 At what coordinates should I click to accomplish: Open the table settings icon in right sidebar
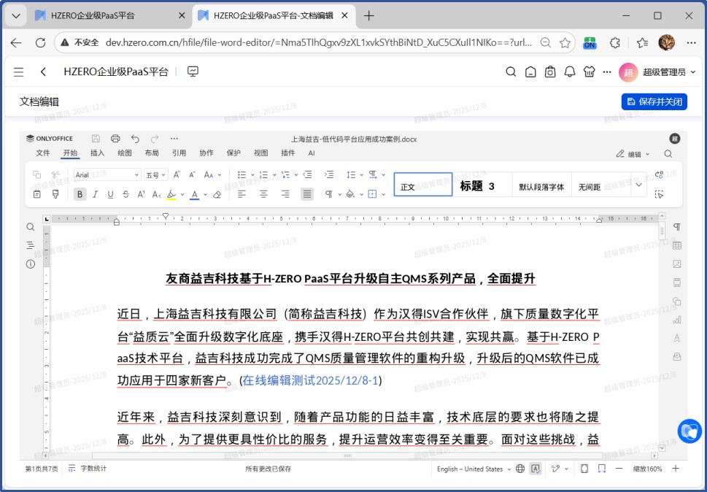[677, 245]
